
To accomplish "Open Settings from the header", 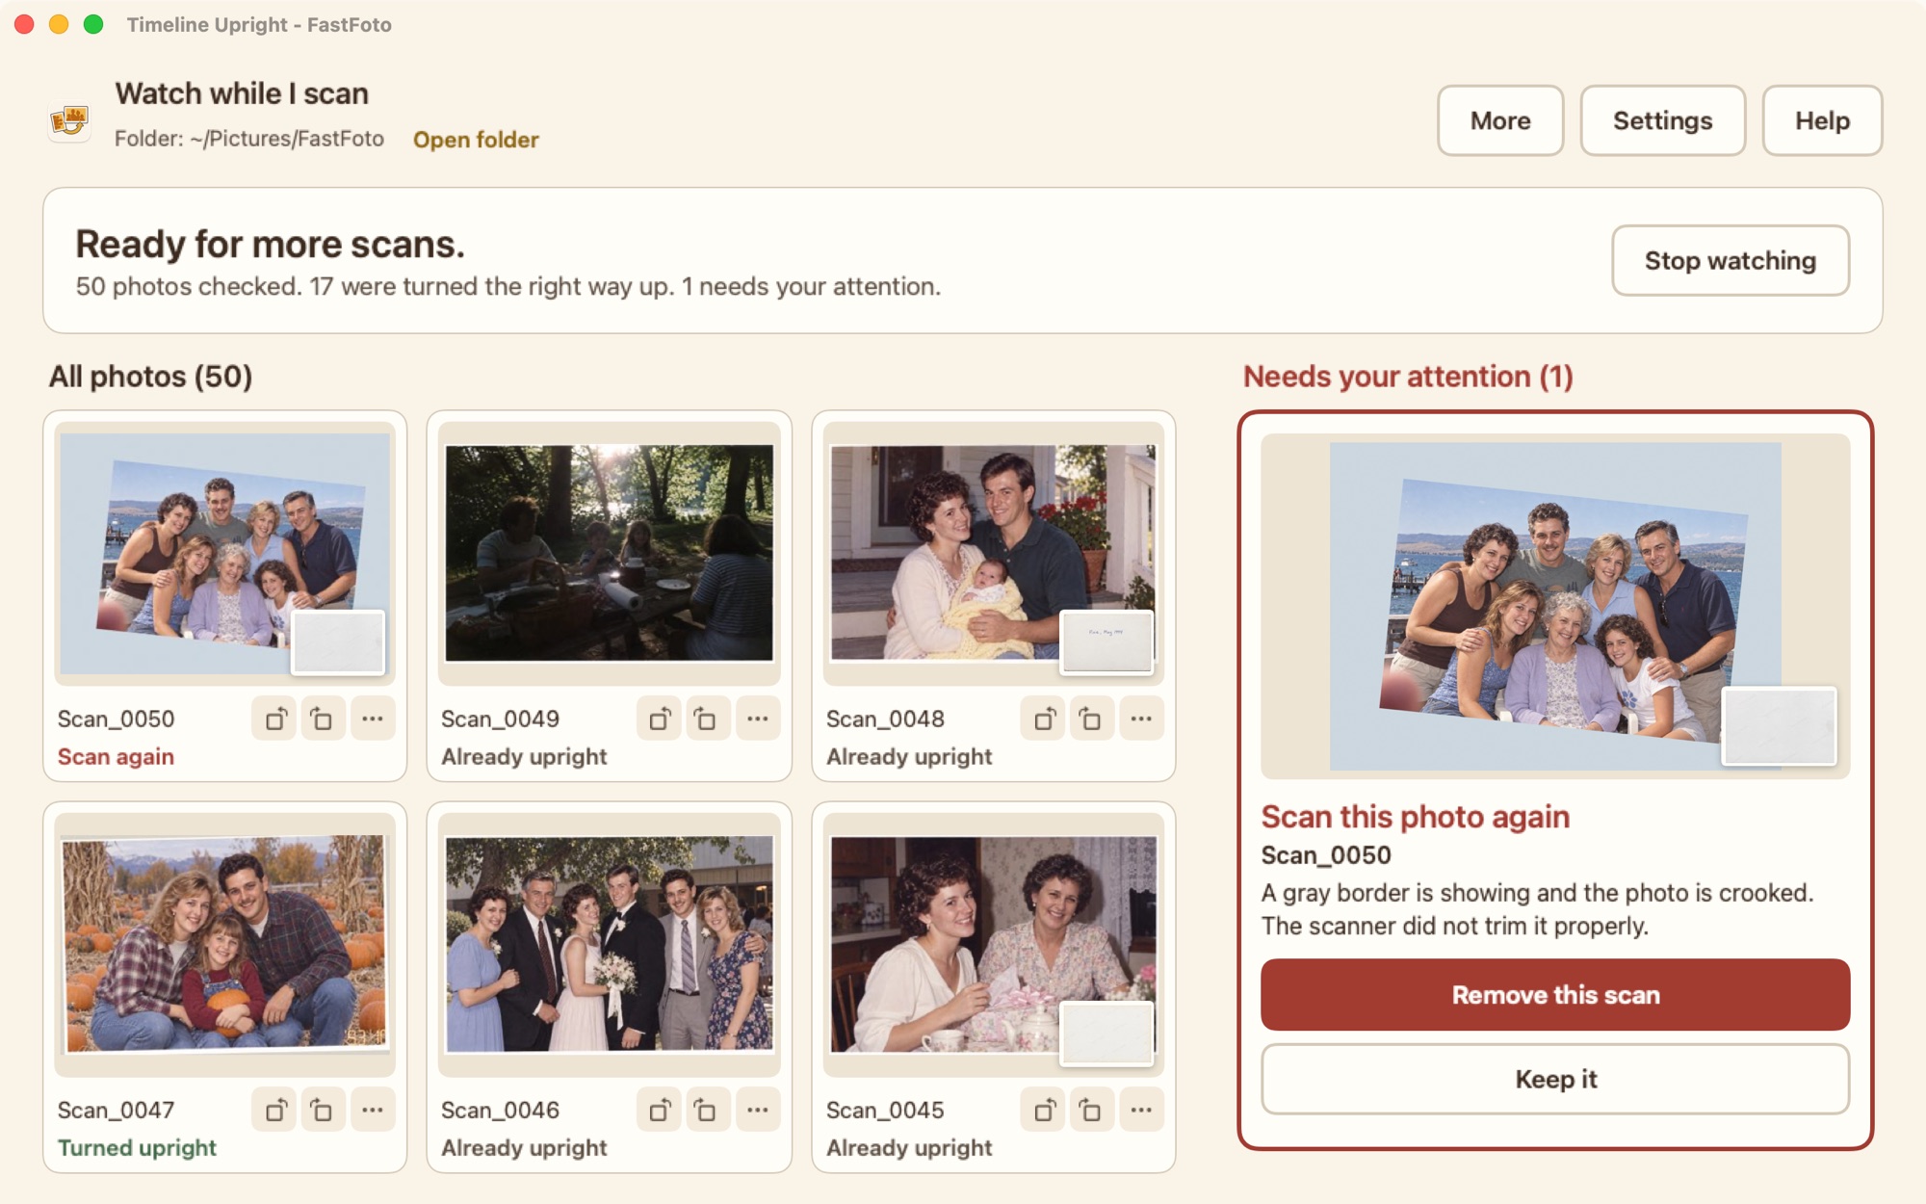I will pos(1662,120).
